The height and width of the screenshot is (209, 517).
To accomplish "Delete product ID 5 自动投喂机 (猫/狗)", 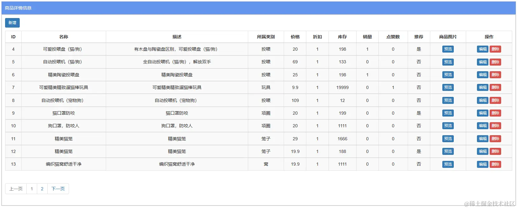I will click(x=495, y=62).
